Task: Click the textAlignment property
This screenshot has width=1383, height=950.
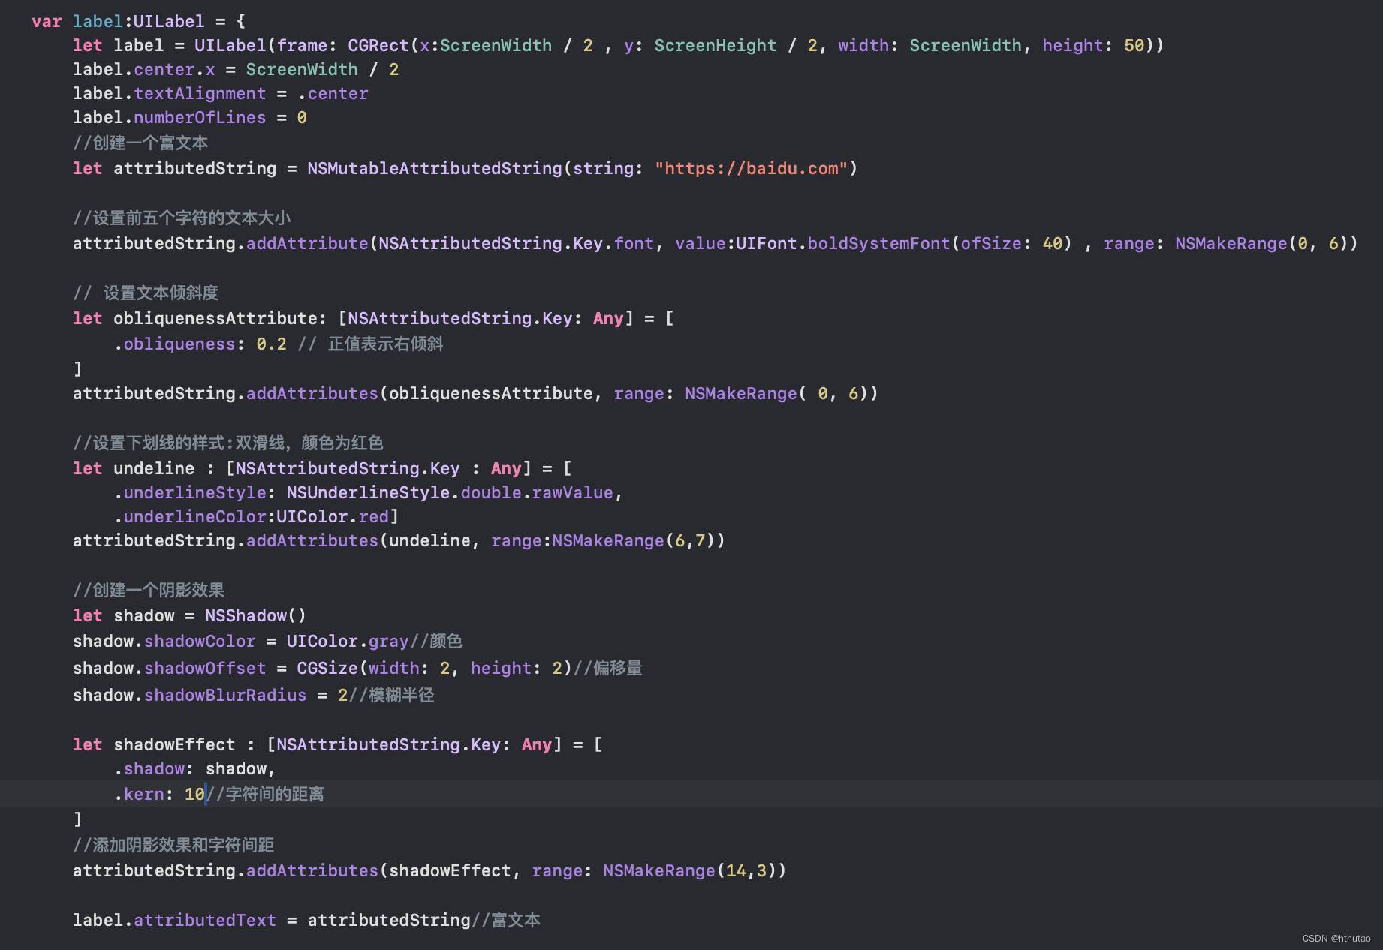Action: point(200,93)
